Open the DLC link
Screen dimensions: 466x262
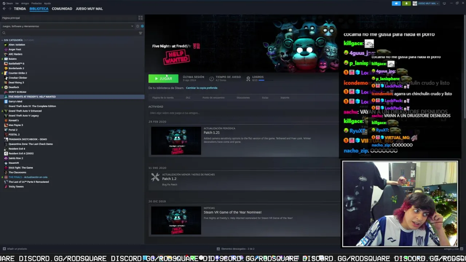(188, 98)
